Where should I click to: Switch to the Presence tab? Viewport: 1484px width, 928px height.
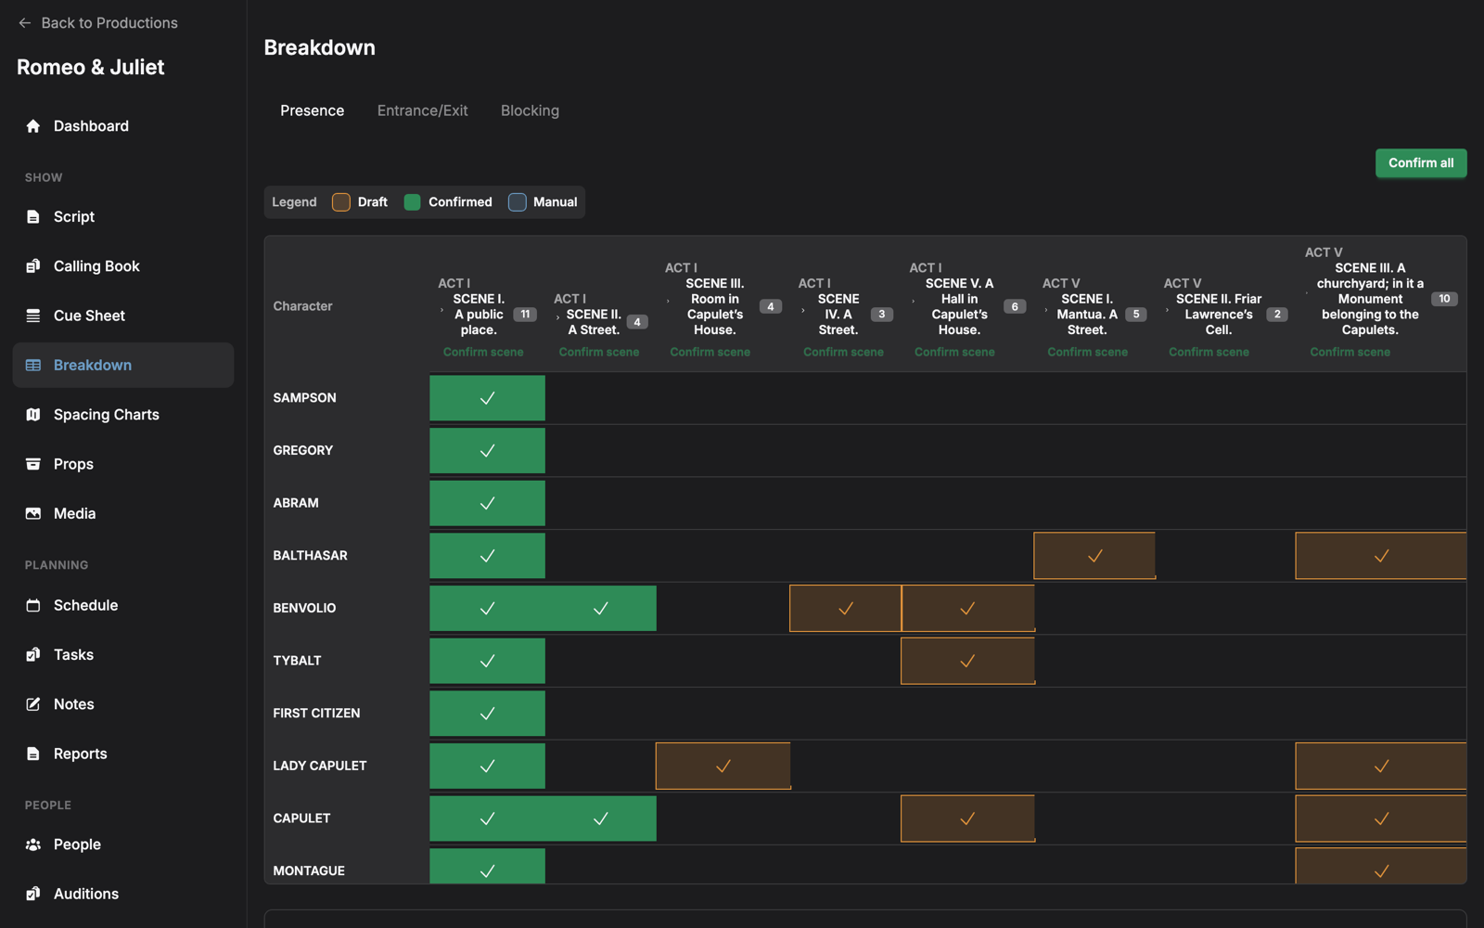[x=313, y=110]
